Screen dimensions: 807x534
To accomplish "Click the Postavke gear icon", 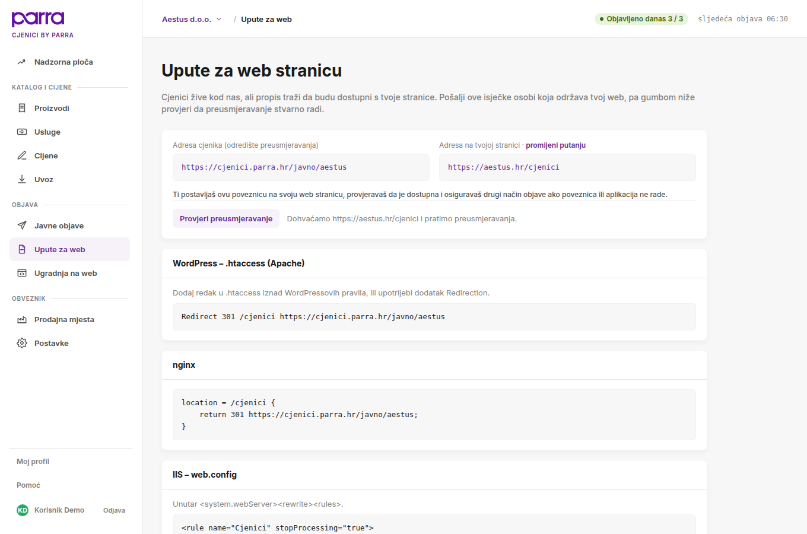I will coord(22,343).
